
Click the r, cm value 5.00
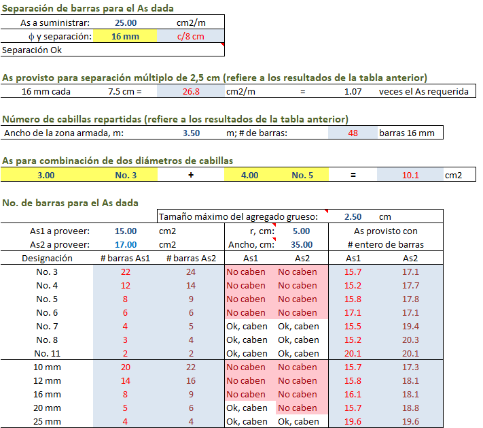click(x=301, y=231)
